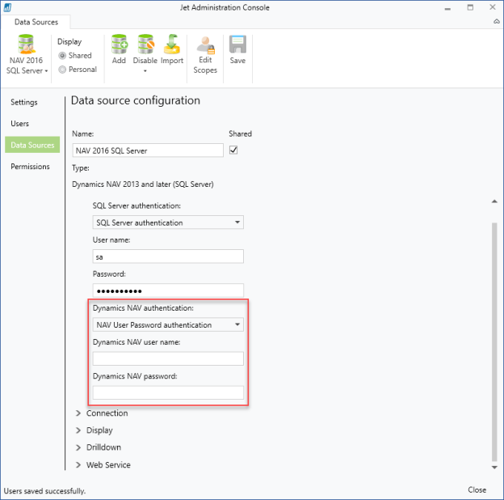Image resolution: width=504 pixels, height=500 pixels.
Task: Maximize the Jet Administration Console window
Action: pyautogui.click(x=470, y=7)
